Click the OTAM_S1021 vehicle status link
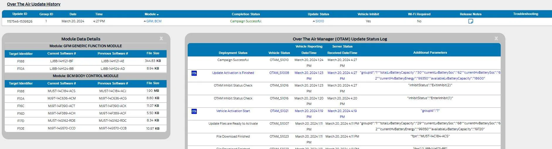Screen dimensions: 552x149 [x=279, y=111]
